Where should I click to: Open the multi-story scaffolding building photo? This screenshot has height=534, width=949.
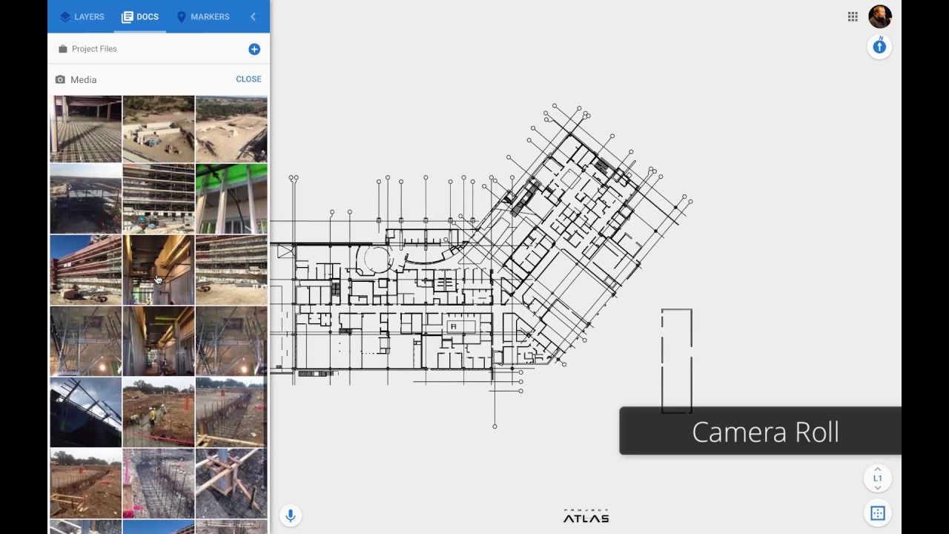click(159, 199)
